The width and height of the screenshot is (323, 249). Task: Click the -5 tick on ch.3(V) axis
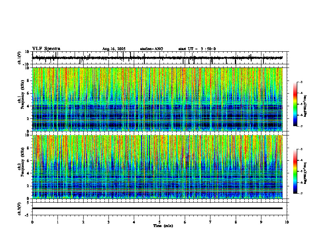[27, 215]
